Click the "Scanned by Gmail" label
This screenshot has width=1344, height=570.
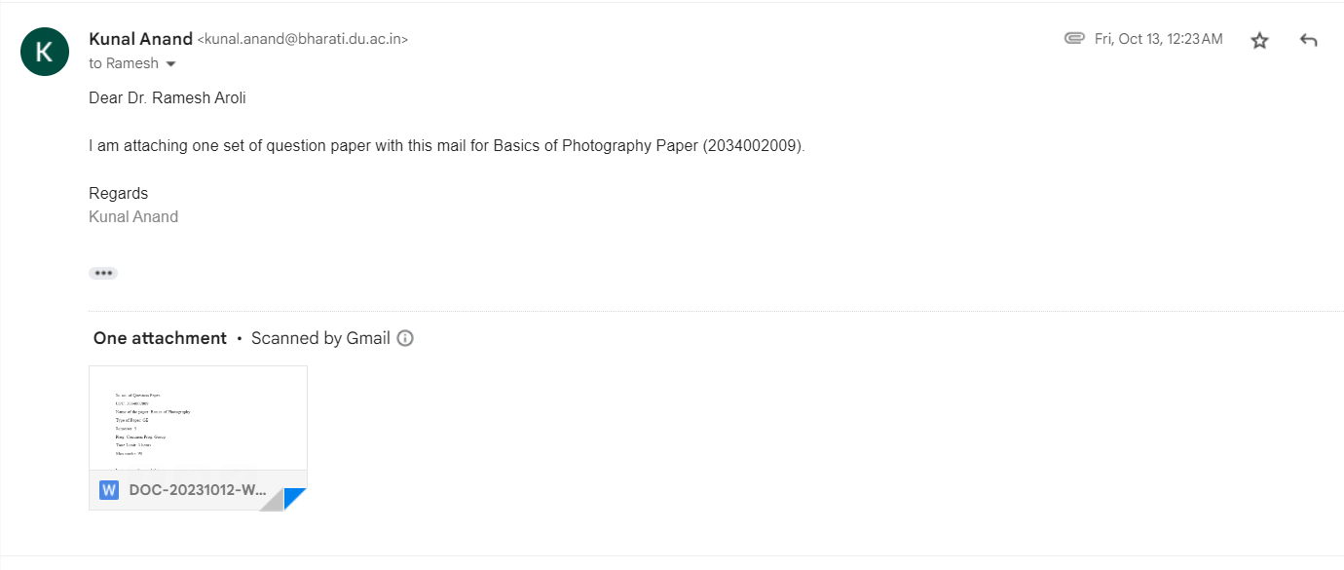(320, 338)
